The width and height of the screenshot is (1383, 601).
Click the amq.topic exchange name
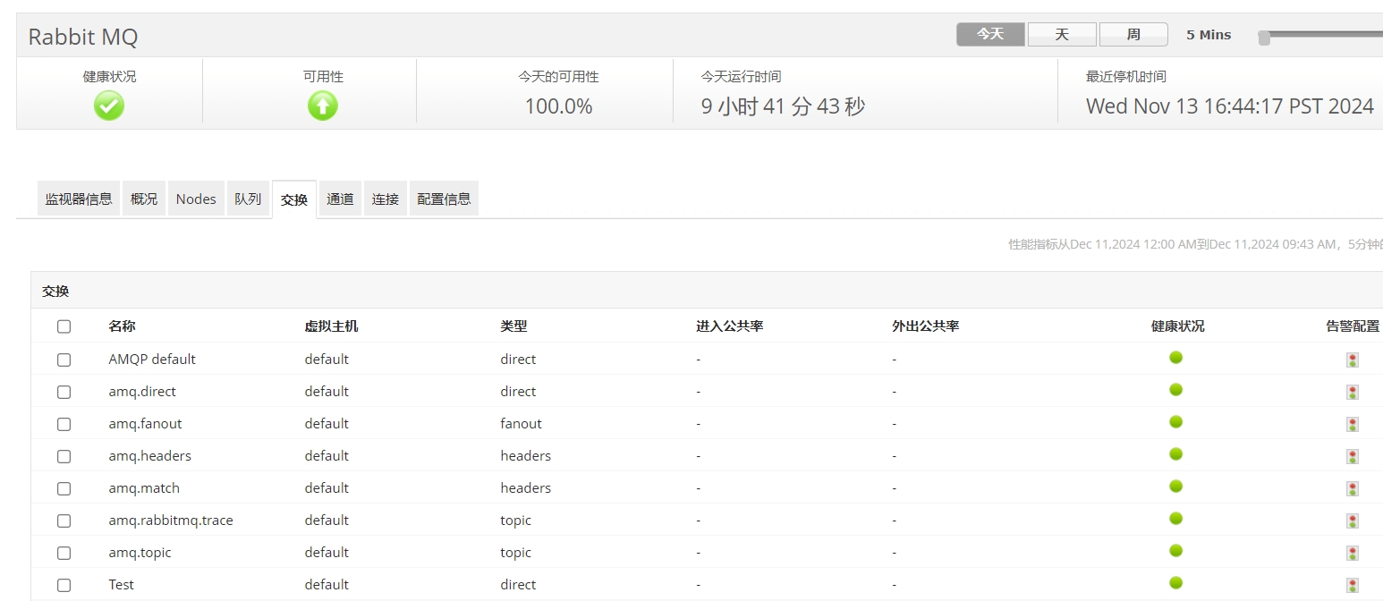click(140, 553)
